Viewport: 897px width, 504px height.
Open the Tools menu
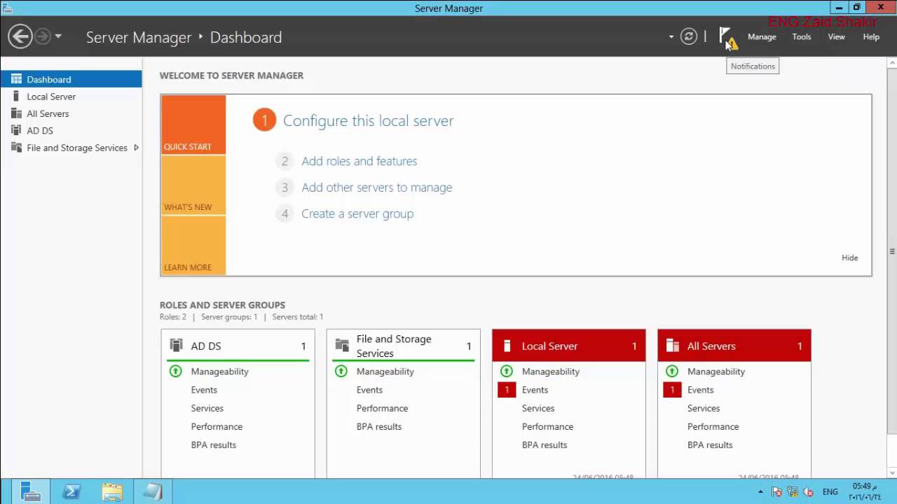point(802,37)
